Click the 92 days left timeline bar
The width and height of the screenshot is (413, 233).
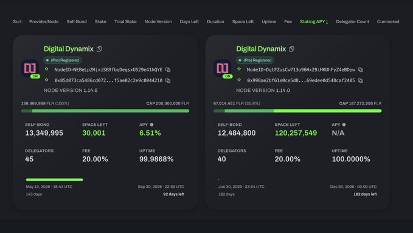click(54, 179)
